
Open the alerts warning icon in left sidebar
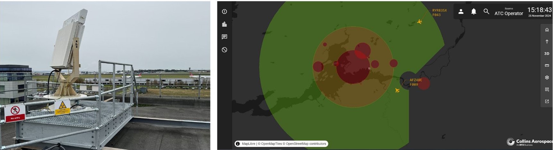pos(224,12)
